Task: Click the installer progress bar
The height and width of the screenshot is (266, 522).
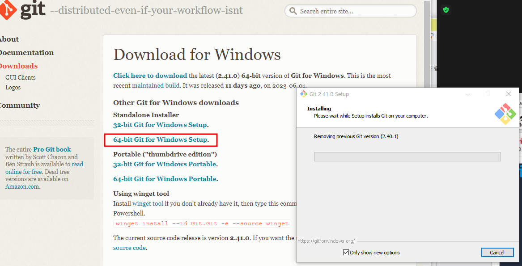Action: point(407,157)
